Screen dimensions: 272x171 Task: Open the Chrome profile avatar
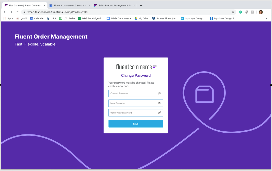tap(261, 12)
